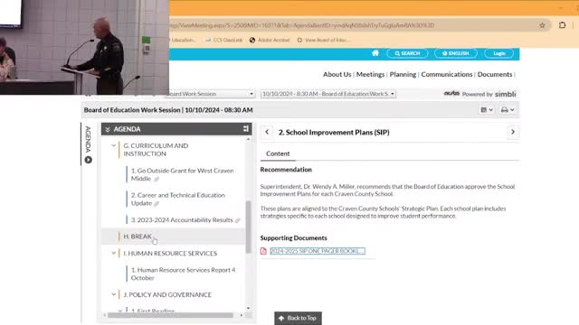579x325 pixels.
Task: Open the Adobe Acrobat bookmark
Action: [x=270, y=40]
